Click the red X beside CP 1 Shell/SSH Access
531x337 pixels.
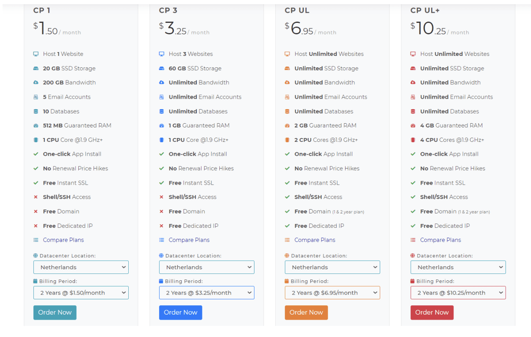pos(36,197)
